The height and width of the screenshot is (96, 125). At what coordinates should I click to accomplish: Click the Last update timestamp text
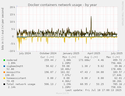(94, 90)
